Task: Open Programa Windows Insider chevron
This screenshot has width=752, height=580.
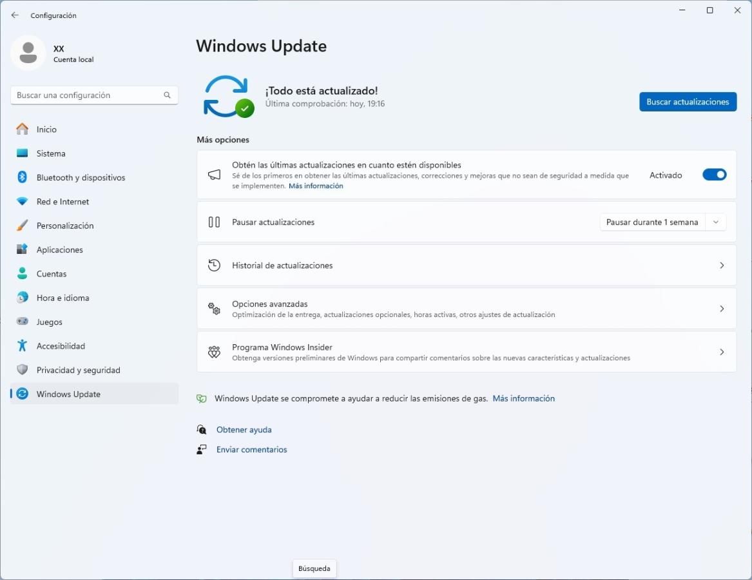Action: (x=722, y=352)
